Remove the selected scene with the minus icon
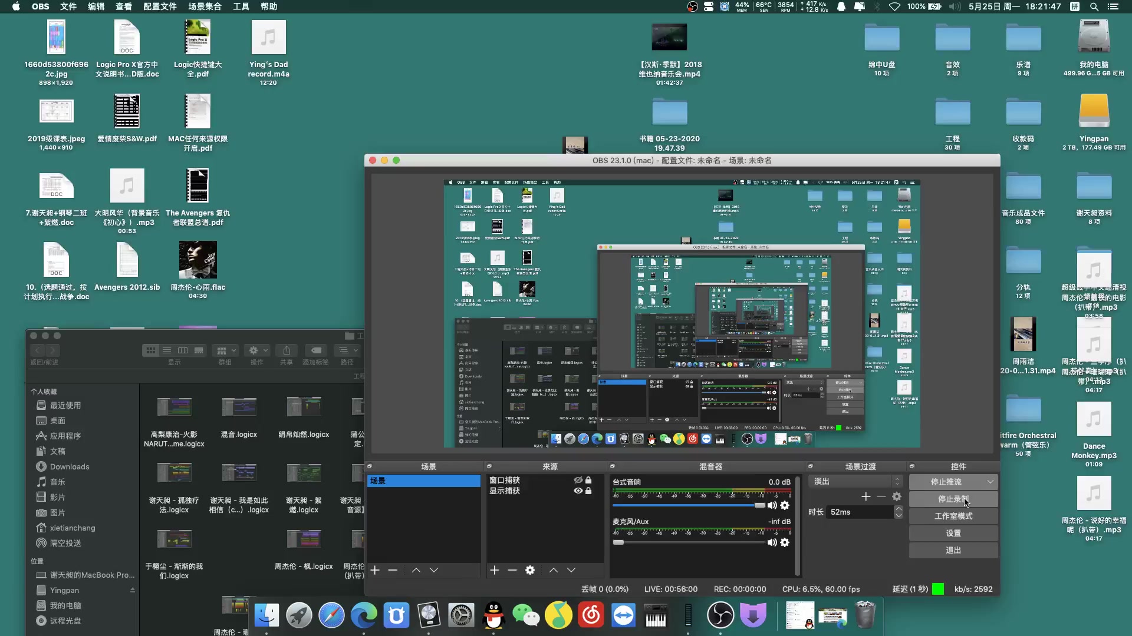1132x636 pixels. pyautogui.click(x=393, y=570)
